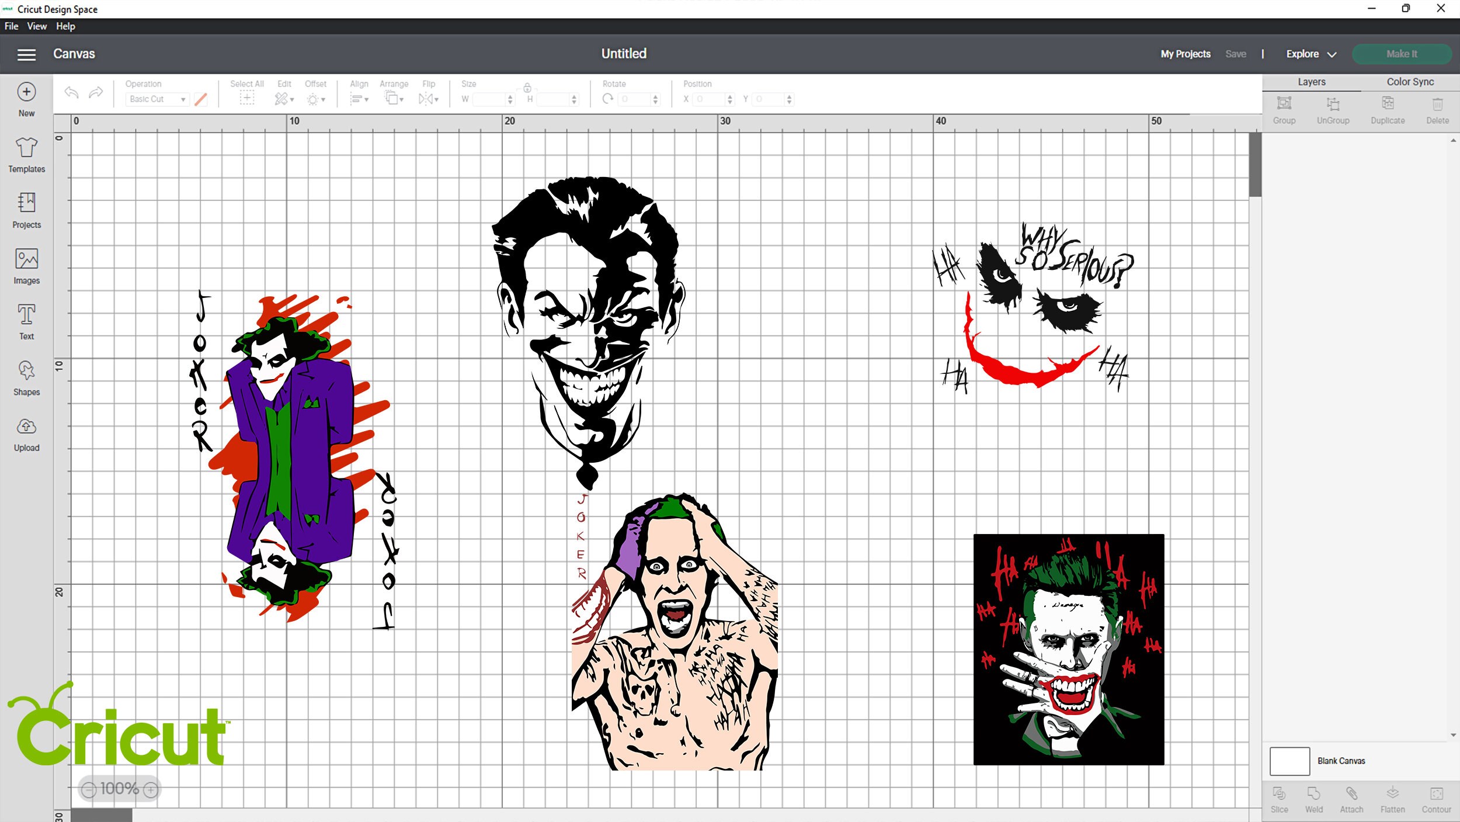Open My Projects

click(1186, 54)
